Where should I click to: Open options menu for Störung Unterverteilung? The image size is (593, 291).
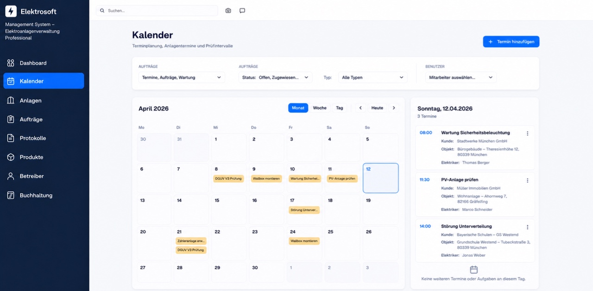pyautogui.click(x=527, y=227)
